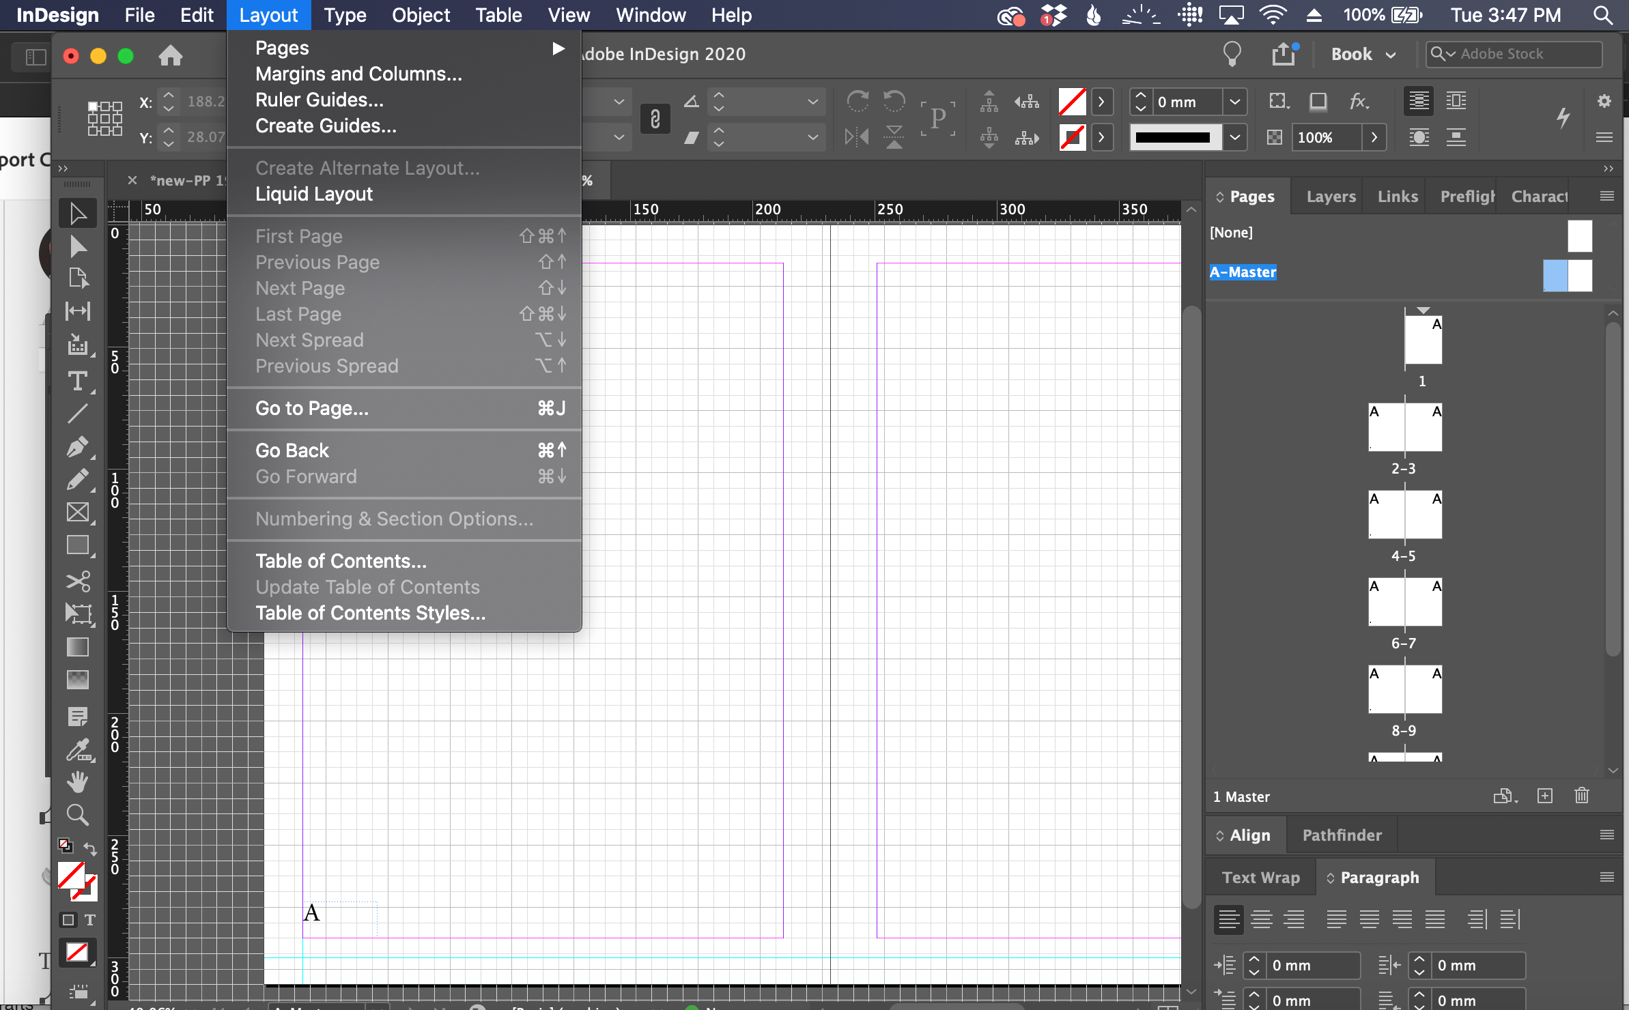Open the Window menu
This screenshot has width=1629, height=1010.
[649, 15]
